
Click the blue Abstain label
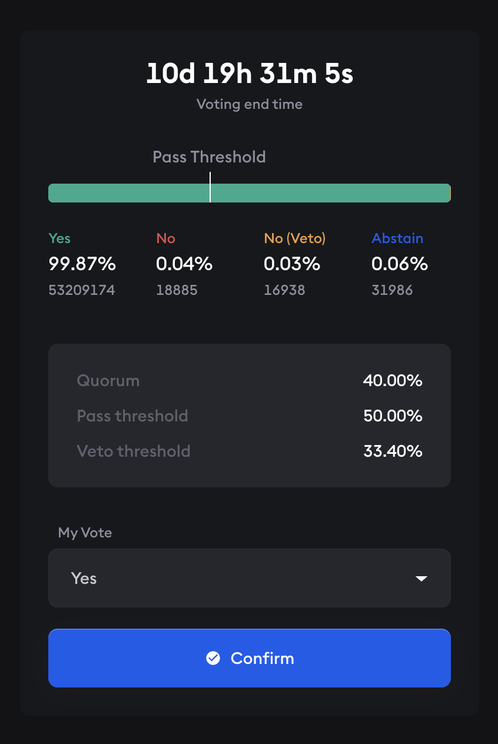coord(397,238)
